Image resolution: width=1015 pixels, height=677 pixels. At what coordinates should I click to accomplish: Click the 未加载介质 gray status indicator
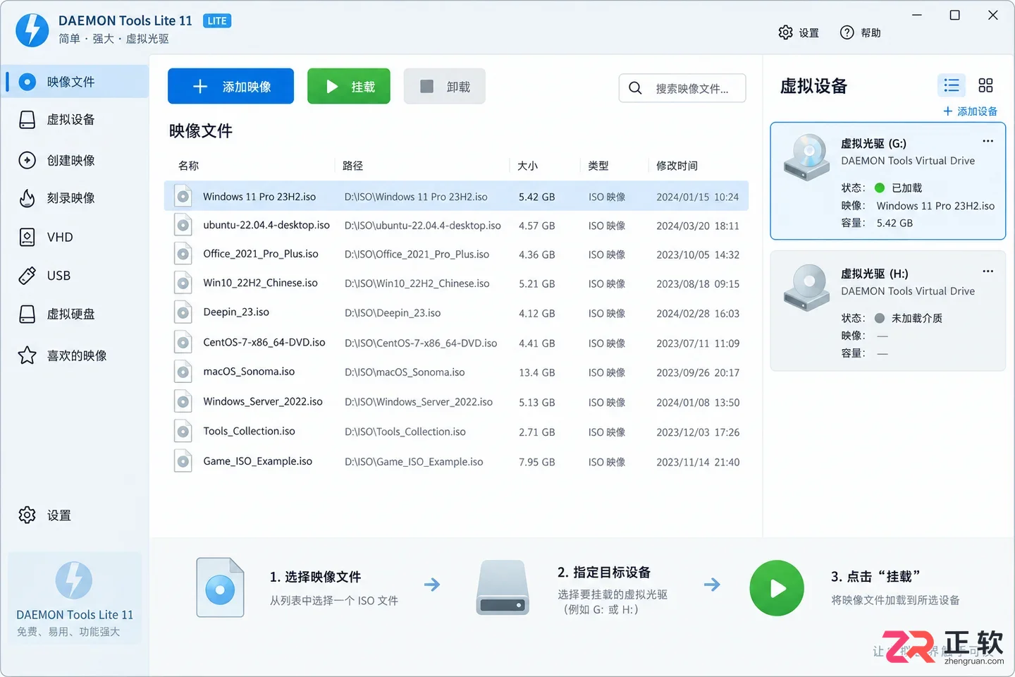pyautogui.click(x=880, y=318)
